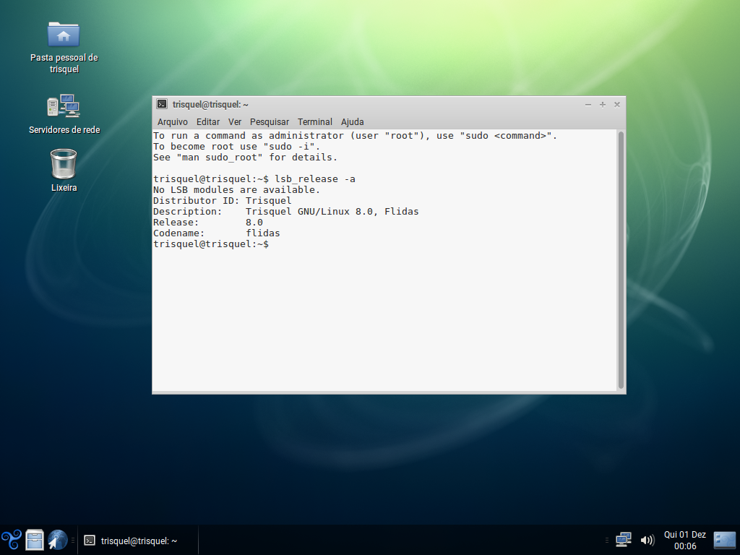Click the show desktop icon in panel corner

[x=724, y=540]
